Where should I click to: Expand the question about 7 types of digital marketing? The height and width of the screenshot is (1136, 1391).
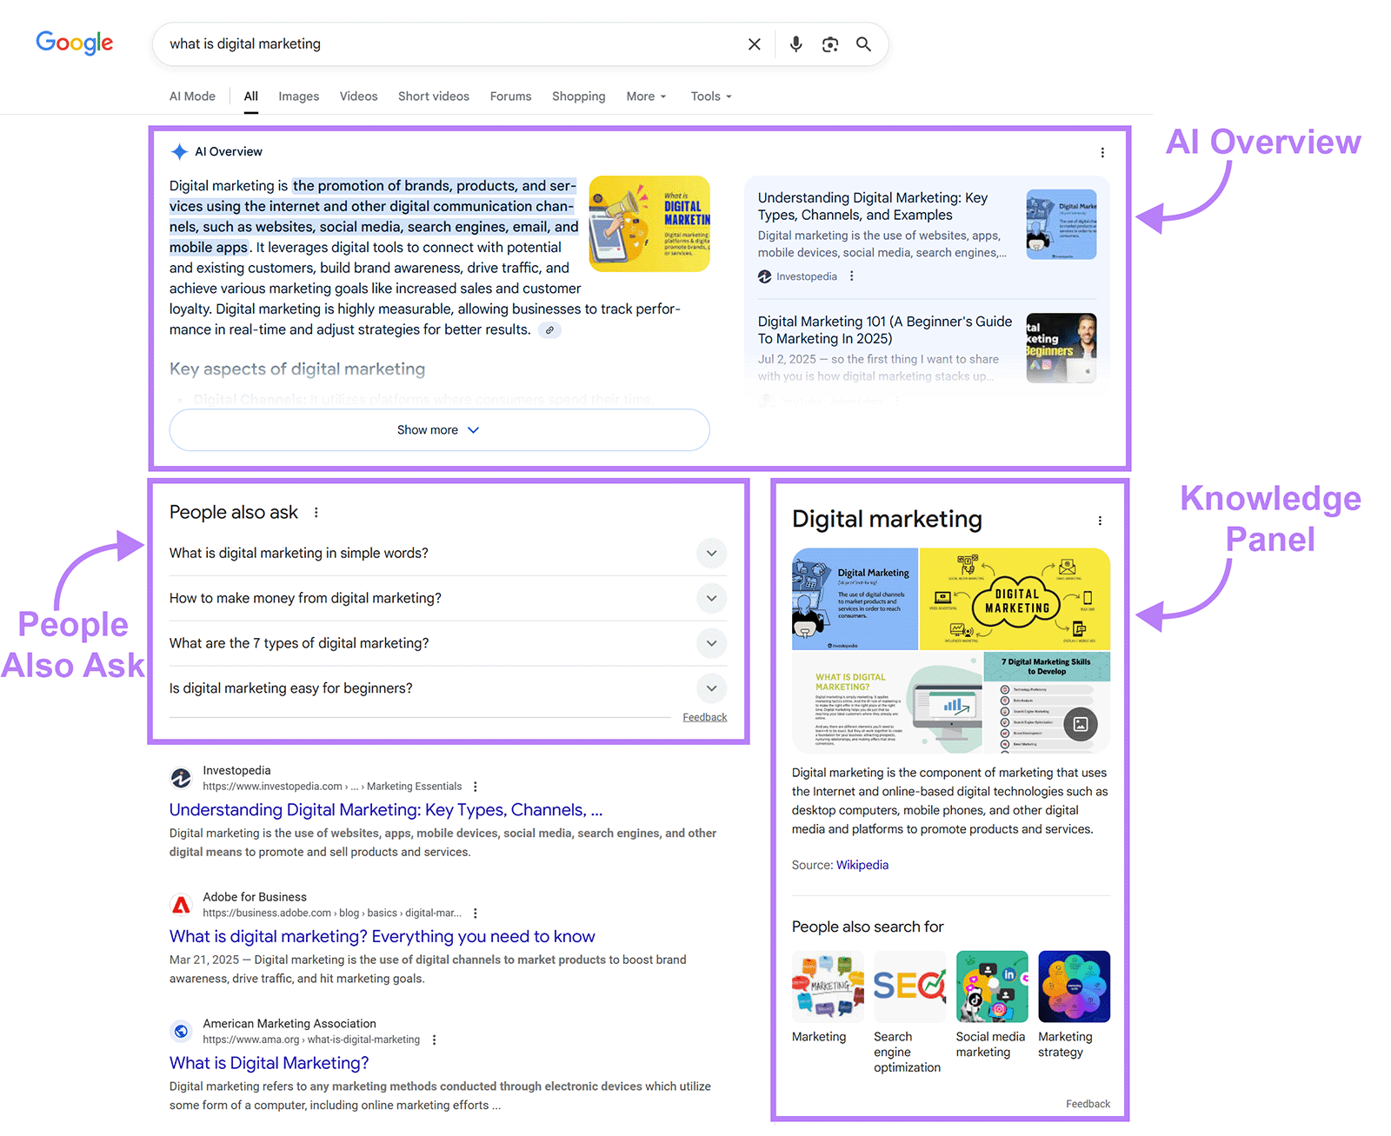711,643
